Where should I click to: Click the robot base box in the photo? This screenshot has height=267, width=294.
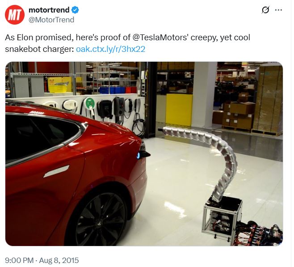coord(222,219)
